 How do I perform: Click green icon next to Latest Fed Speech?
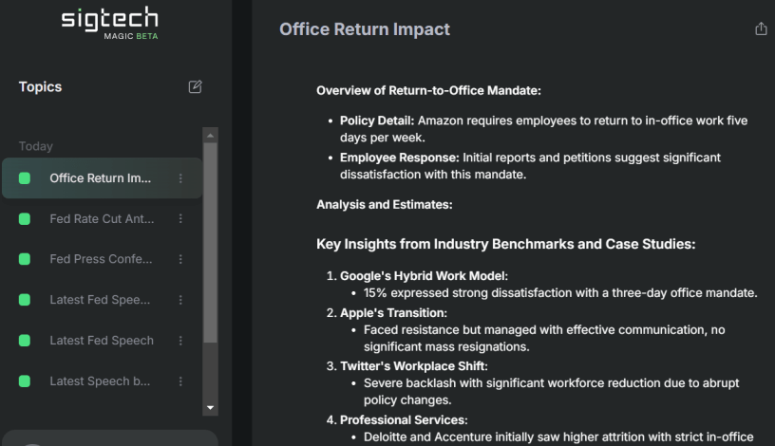(x=25, y=341)
